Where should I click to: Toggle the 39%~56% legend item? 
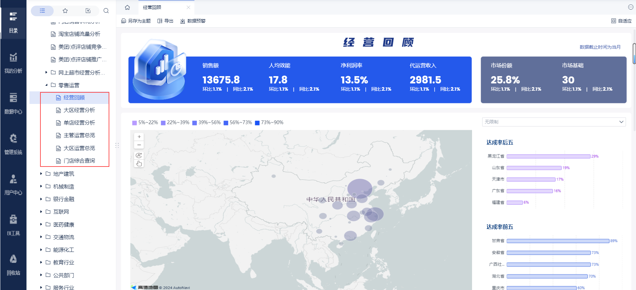[x=206, y=122]
